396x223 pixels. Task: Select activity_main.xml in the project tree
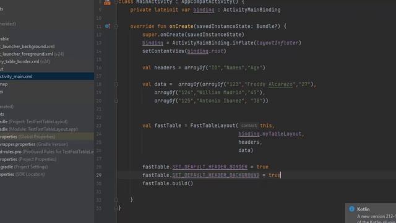[47, 76]
